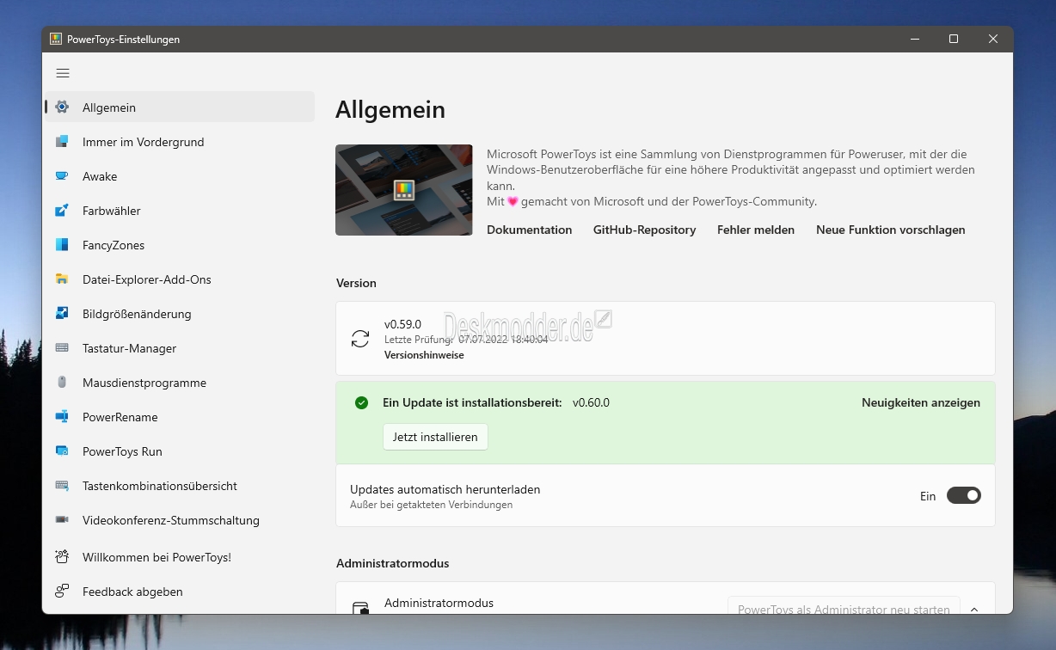Click Fehler melden link

click(x=756, y=230)
